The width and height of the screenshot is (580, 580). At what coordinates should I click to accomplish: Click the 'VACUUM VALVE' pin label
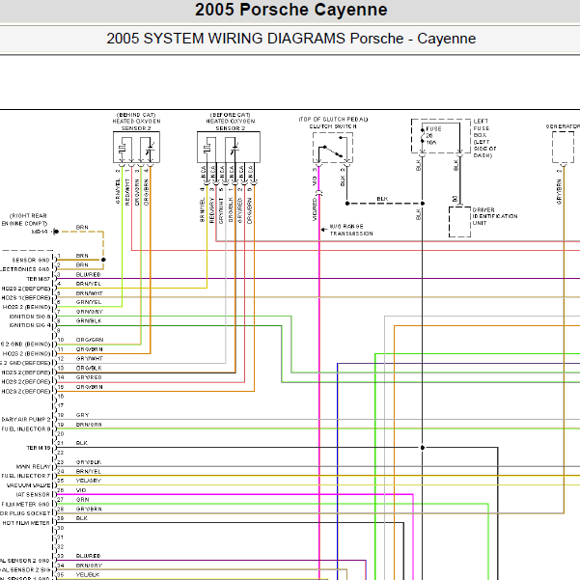(29, 485)
